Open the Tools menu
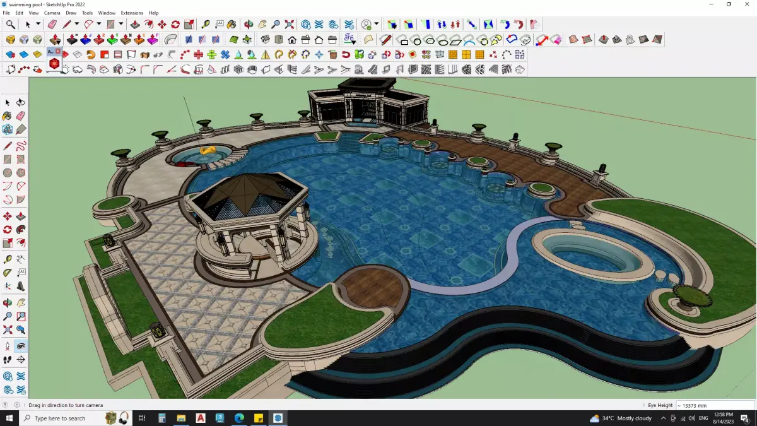The width and height of the screenshot is (757, 426). (87, 13)
